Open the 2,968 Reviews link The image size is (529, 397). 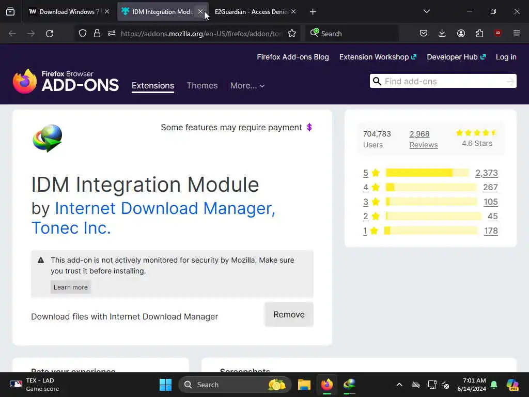[424, 139]
